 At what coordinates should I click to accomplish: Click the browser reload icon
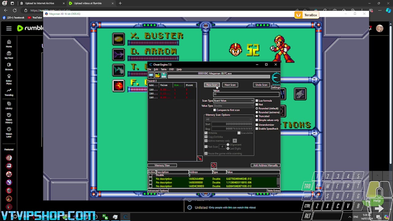(x=14, y=10)
